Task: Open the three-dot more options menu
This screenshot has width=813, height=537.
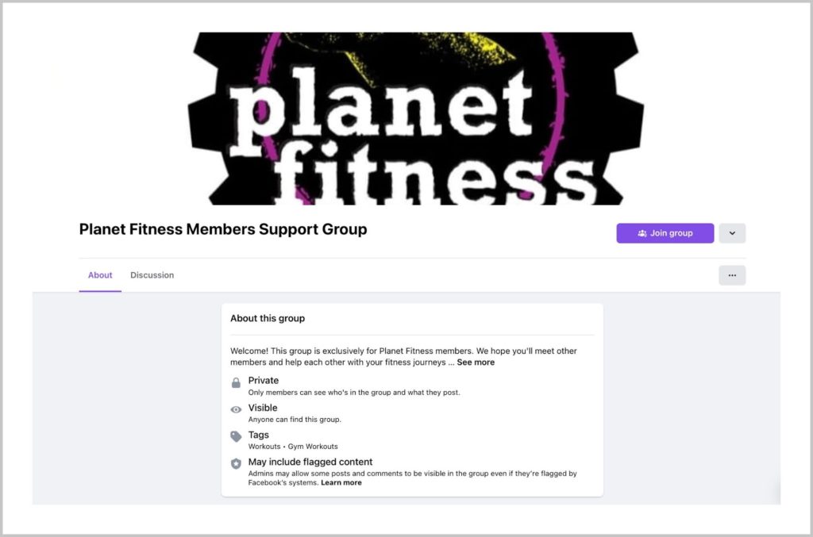Action: [732, 275]
